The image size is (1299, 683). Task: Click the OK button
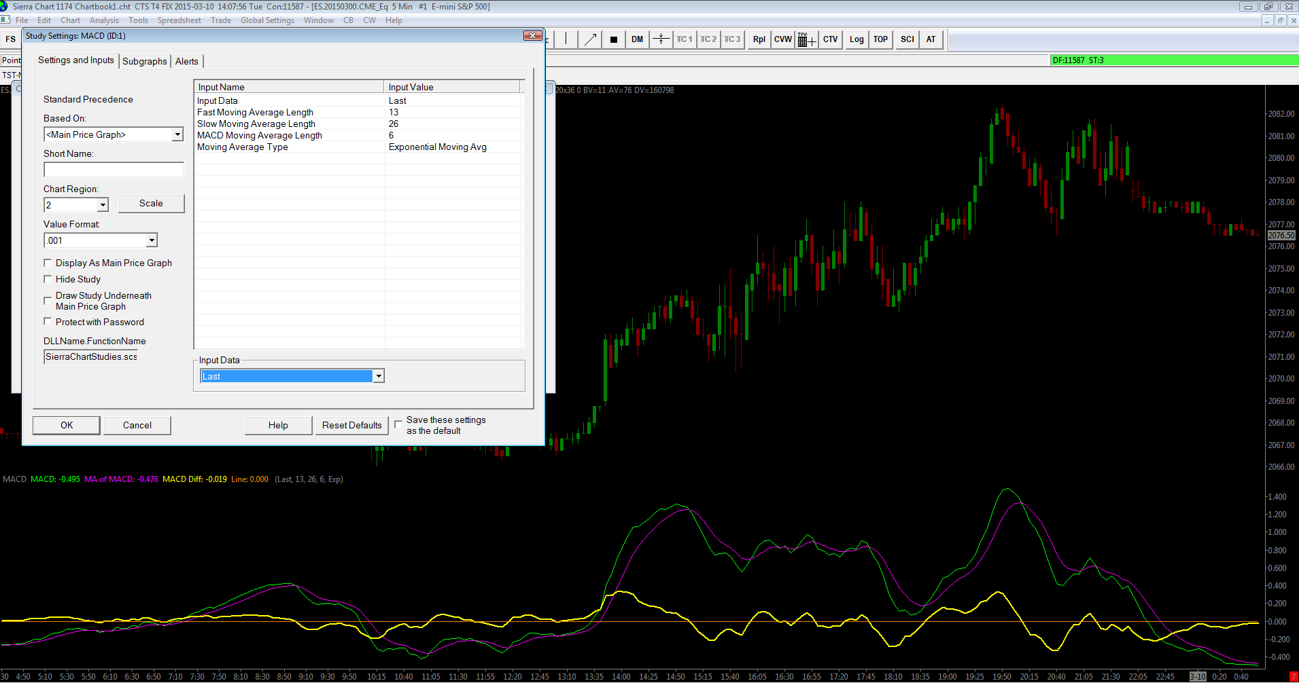[x=67, y=425]
